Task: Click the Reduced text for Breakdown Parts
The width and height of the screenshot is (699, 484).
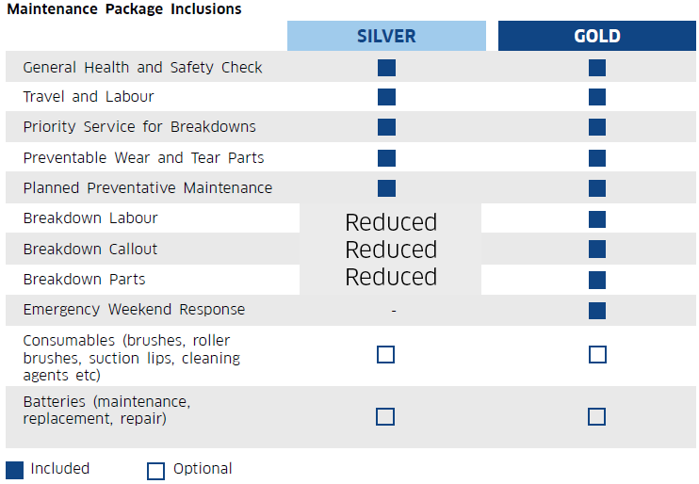Action: click(x=391, y=277)
